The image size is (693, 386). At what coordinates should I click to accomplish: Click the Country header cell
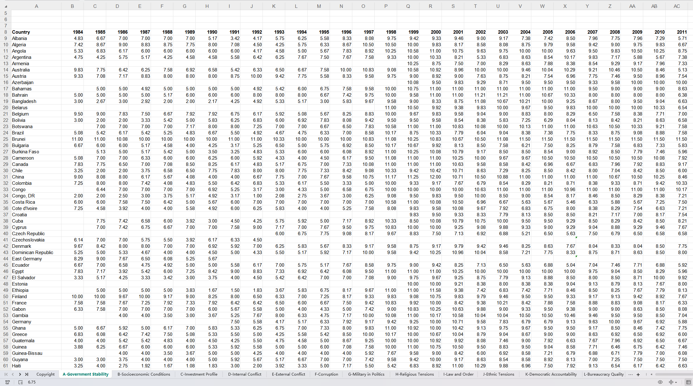tap(21, 32)
